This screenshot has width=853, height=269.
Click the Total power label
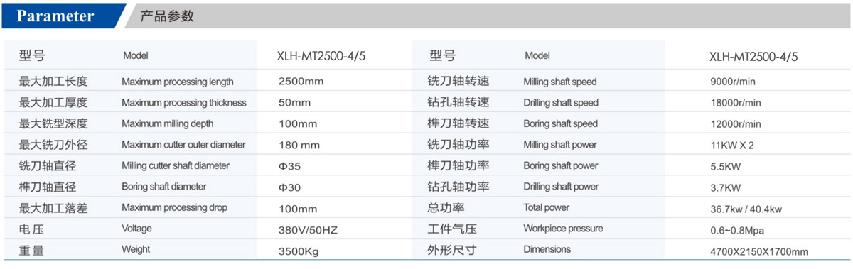coord(546,208)
